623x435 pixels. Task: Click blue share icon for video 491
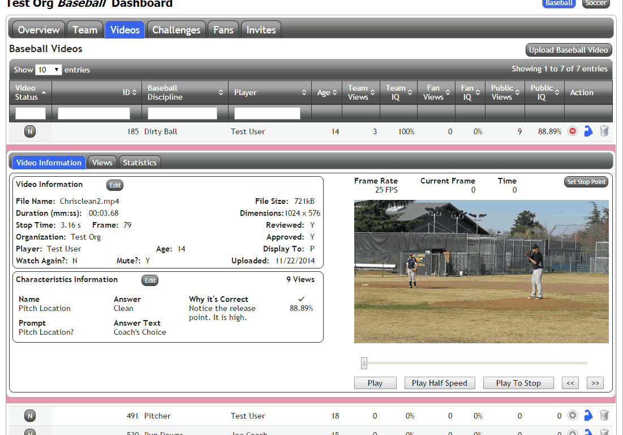coord(588,416)
